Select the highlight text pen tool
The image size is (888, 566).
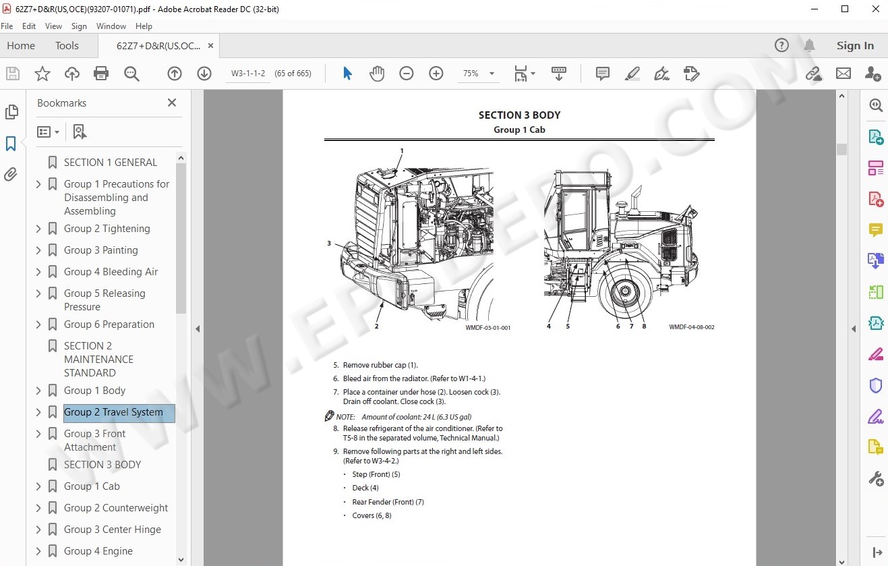click(x=632, y=74)
